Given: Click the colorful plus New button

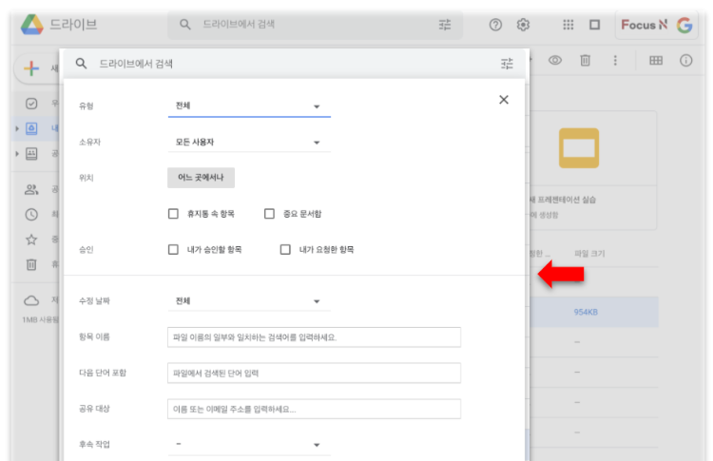Looking at the screenshot, I should tap(31, 68).
